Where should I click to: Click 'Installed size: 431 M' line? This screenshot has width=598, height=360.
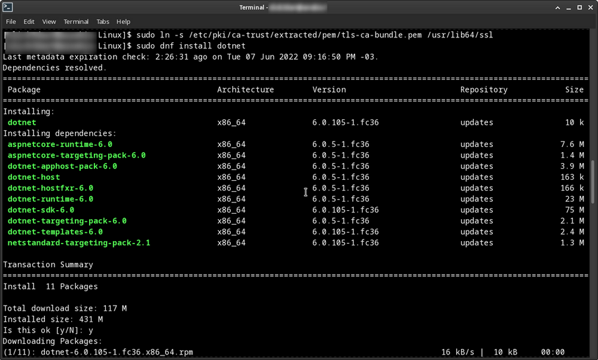(53, 319)
